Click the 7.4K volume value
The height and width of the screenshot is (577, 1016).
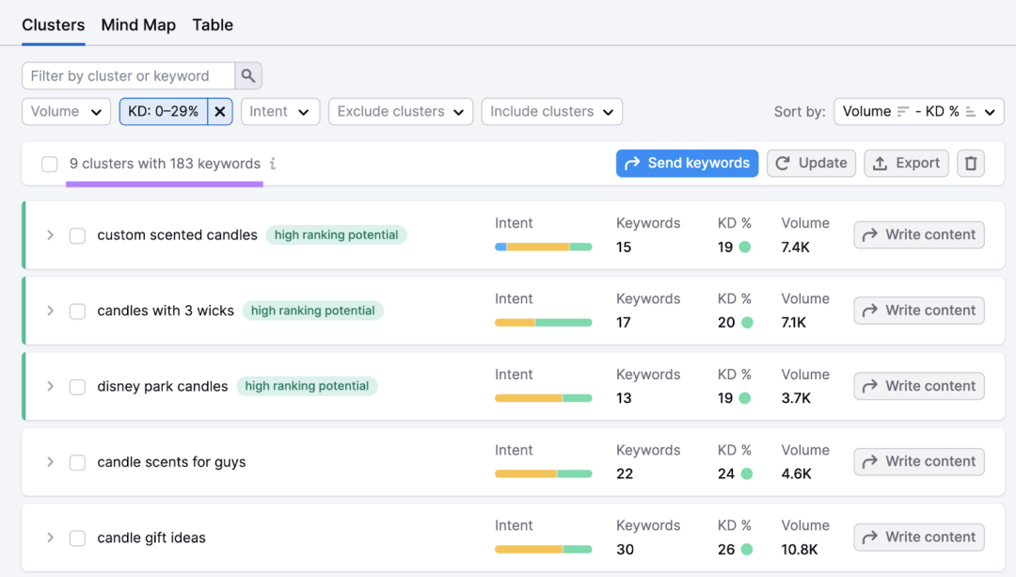click(x=796, y=247)
